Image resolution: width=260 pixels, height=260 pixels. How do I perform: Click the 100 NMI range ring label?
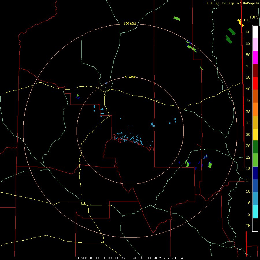point(130,24)
